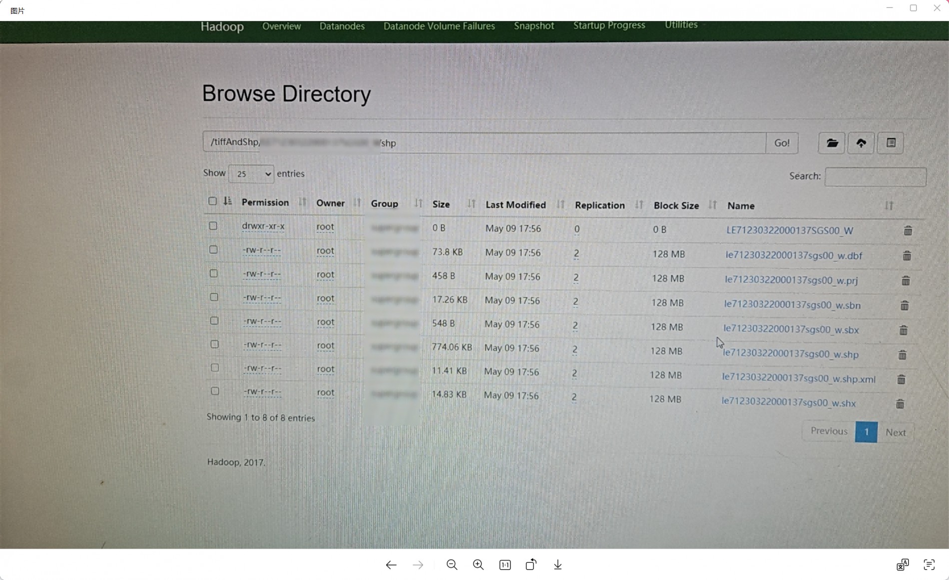Click trash icon for le71230322000137sgs00_w.shx
Viewport: 949px width, 580px height.
click(x=900, y=403)
